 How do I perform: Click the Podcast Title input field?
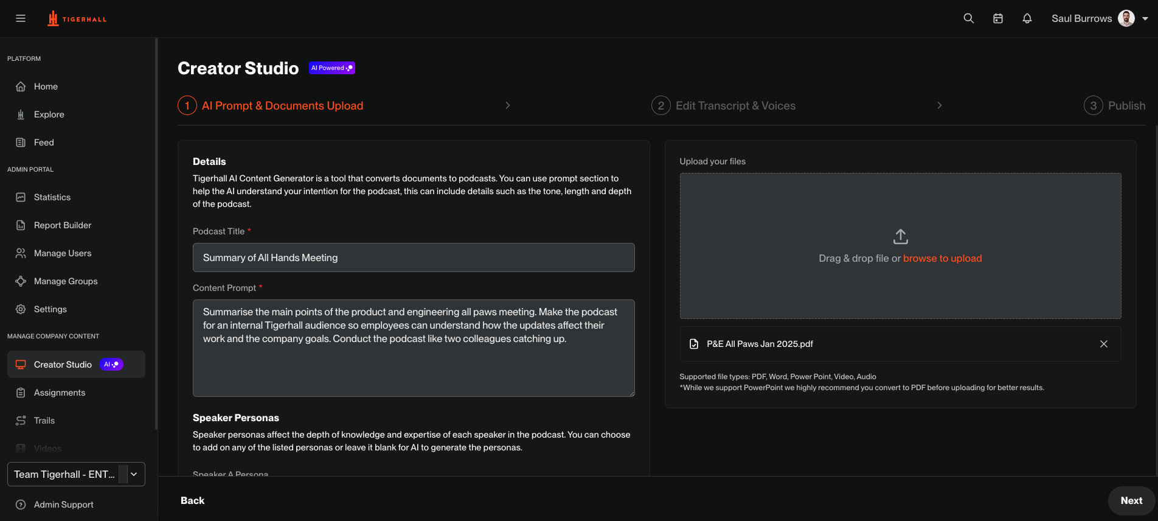click(x=414, y=257)
